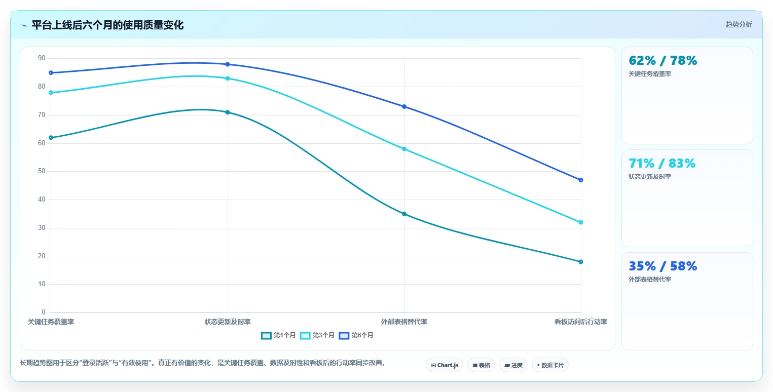This screenshot has height=392, width=773.
Task: Open the 71% / 83% 状态更新及时率 card
Action: [687, 198]
